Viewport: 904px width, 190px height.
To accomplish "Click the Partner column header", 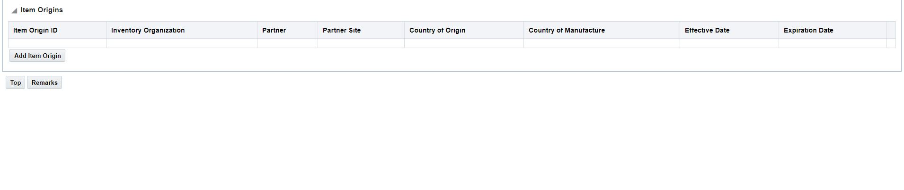I will coord(274,30).
